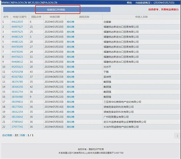Open registration number 38376785
The image size is (181, 159).
click(x=17, y=82)
